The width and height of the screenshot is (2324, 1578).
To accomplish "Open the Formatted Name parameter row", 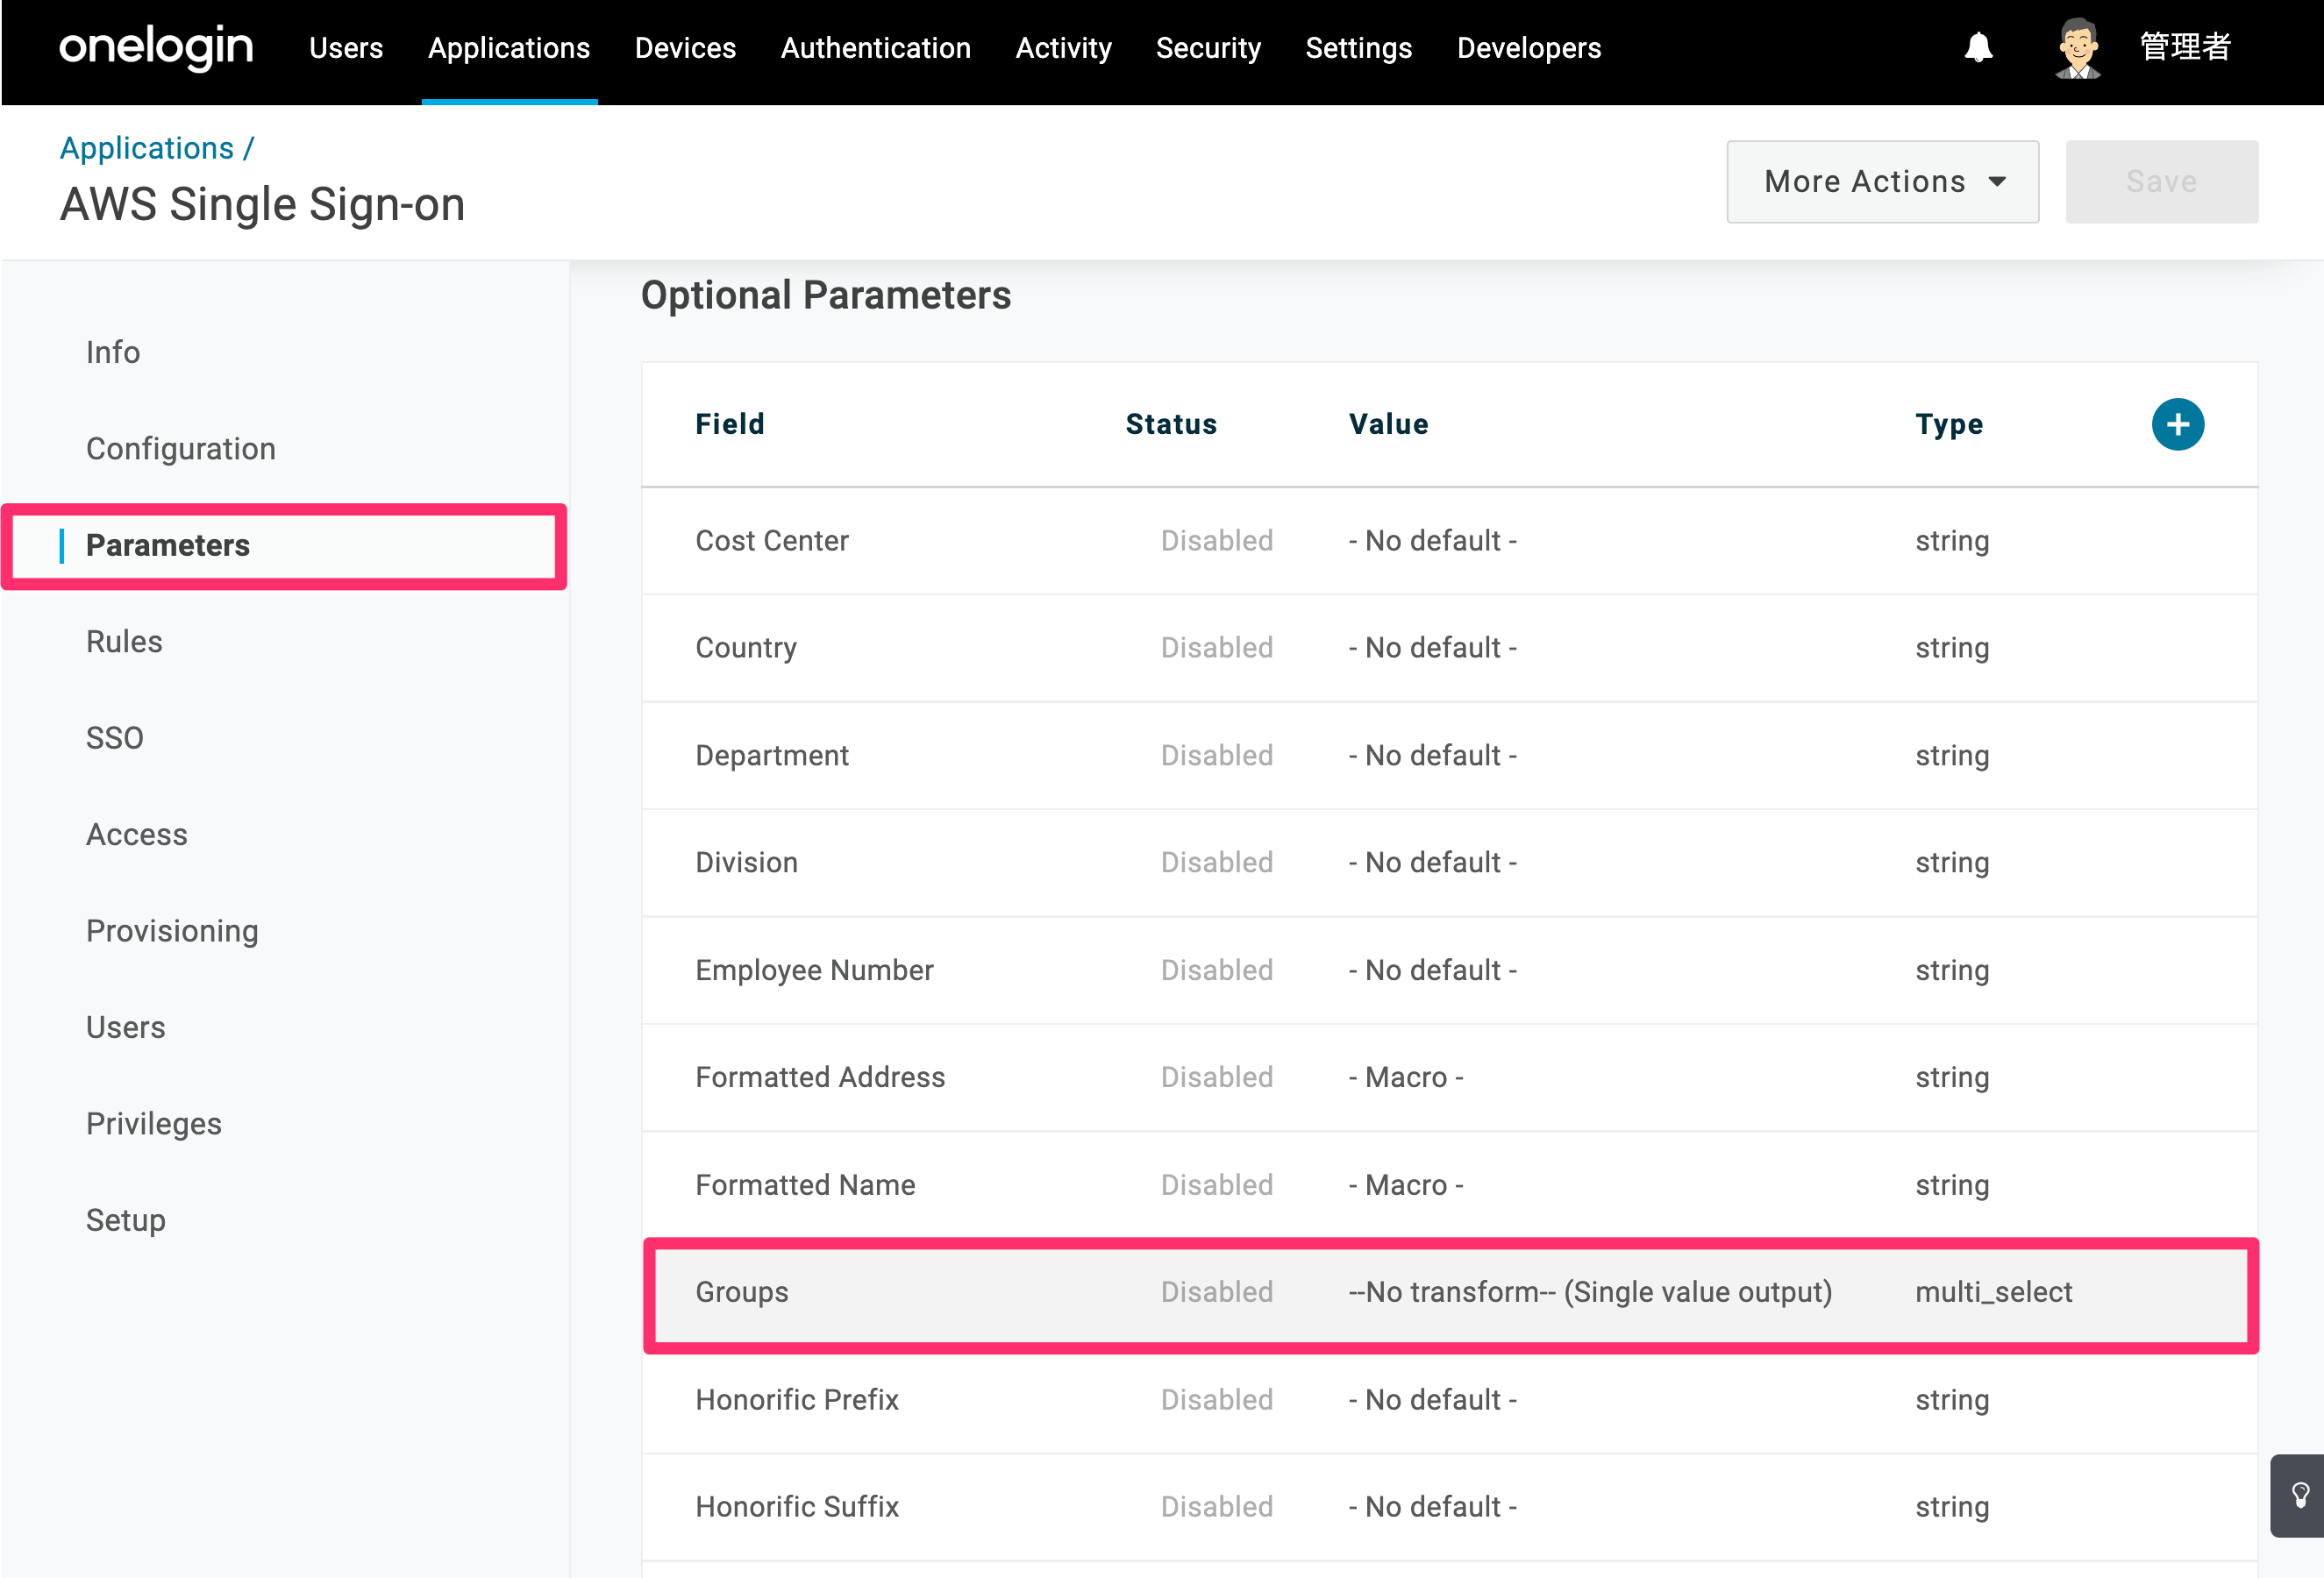I will pyautogui.click(x=1449, y=1185).
